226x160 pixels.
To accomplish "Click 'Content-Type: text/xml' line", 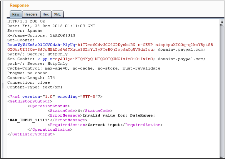I will (35, 87).
